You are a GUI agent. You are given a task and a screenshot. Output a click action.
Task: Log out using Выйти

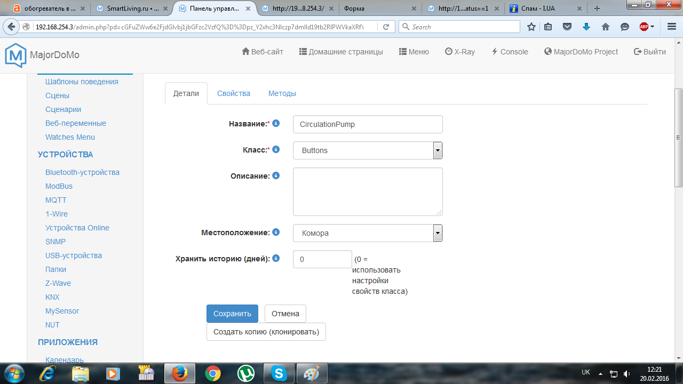click(x=650, y=52)
